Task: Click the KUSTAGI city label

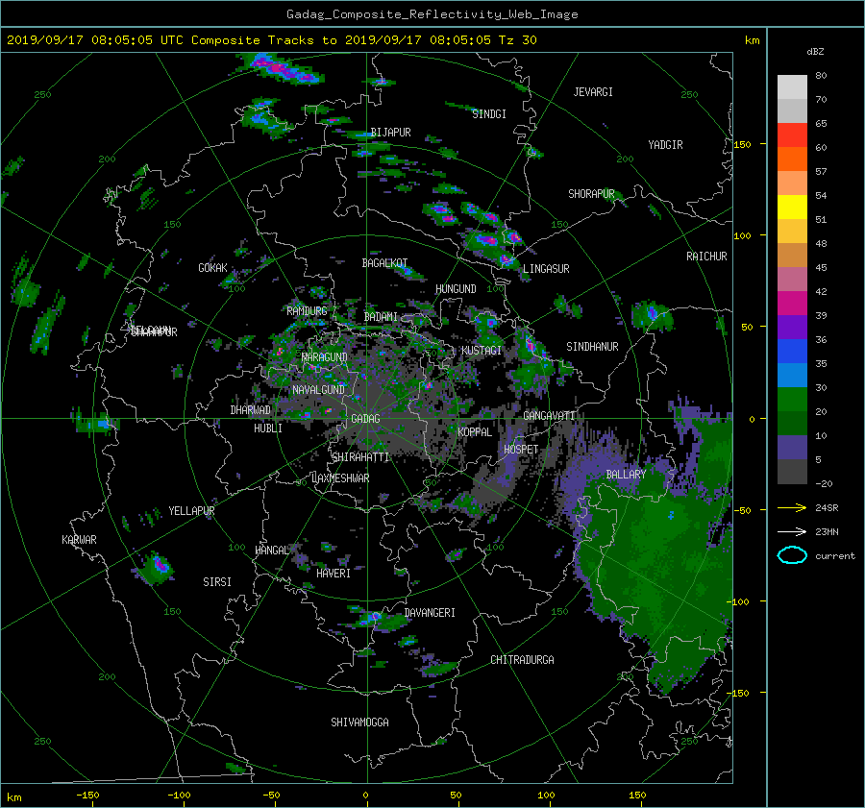Action: (482, 351)
